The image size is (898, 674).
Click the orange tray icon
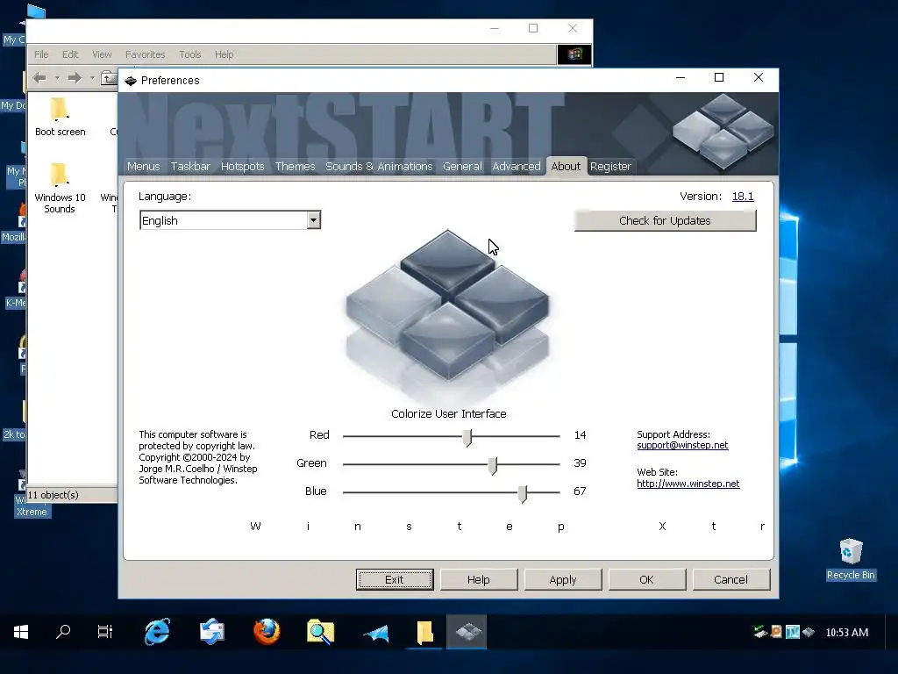(776, 632)
